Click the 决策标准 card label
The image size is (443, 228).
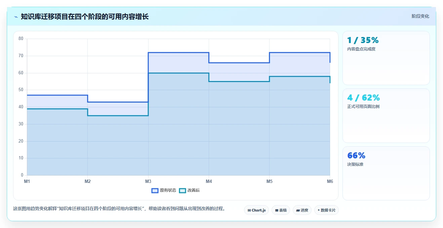point(355,164)
